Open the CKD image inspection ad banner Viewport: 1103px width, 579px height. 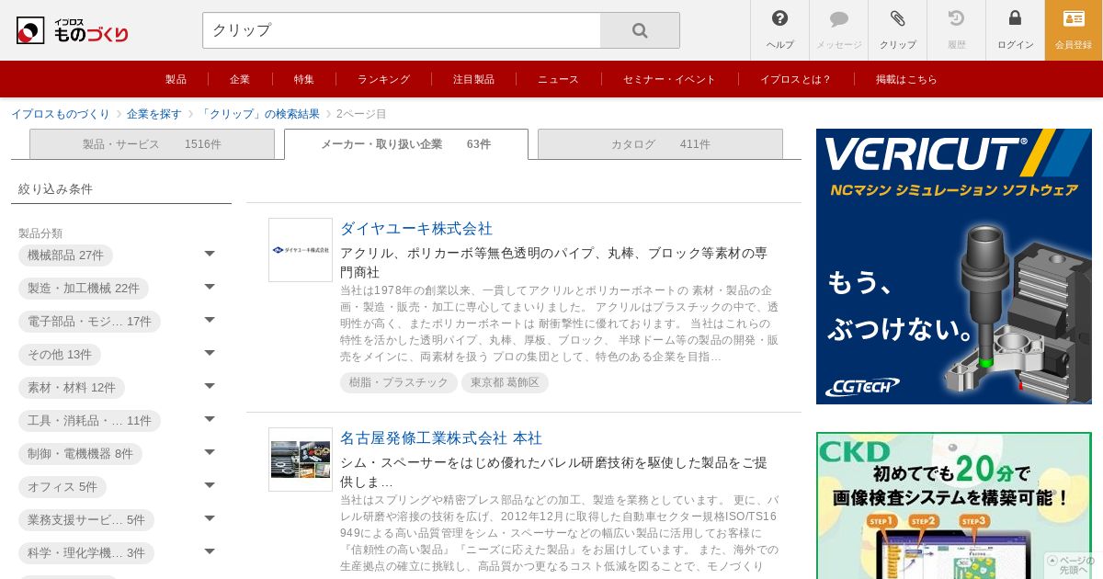click(x=954, y=505)
